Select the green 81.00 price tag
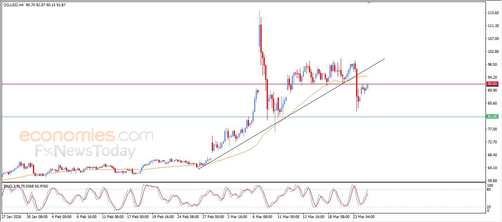This screenshot has width=502, height=222. pyautogui.click(x=492, y=117)
